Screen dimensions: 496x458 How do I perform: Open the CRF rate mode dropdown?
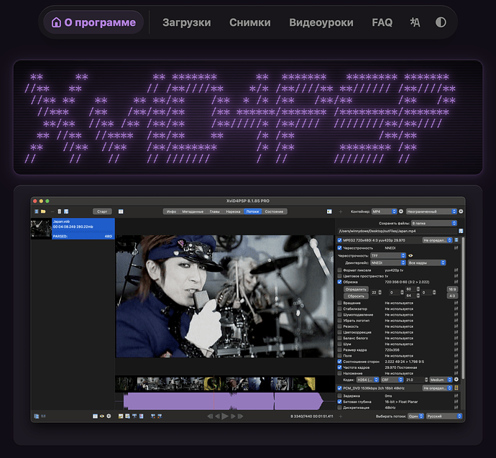pyautogui.click(x=392, y=380)
